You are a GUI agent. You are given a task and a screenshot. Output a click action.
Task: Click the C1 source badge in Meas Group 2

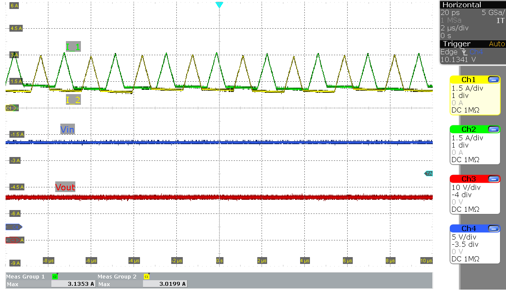(x=146, y=276)
